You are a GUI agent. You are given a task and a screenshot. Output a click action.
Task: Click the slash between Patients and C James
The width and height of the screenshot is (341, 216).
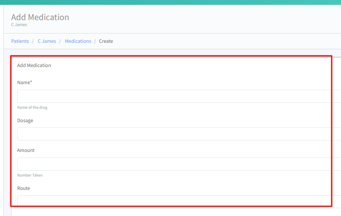point(33,41)
